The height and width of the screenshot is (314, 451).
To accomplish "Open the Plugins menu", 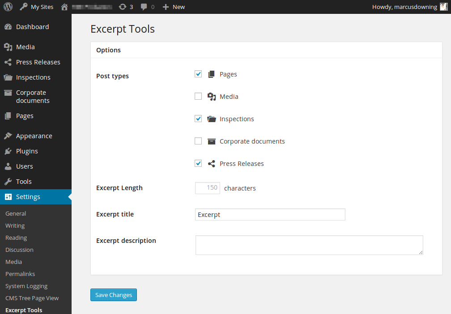I will (36, 151).
